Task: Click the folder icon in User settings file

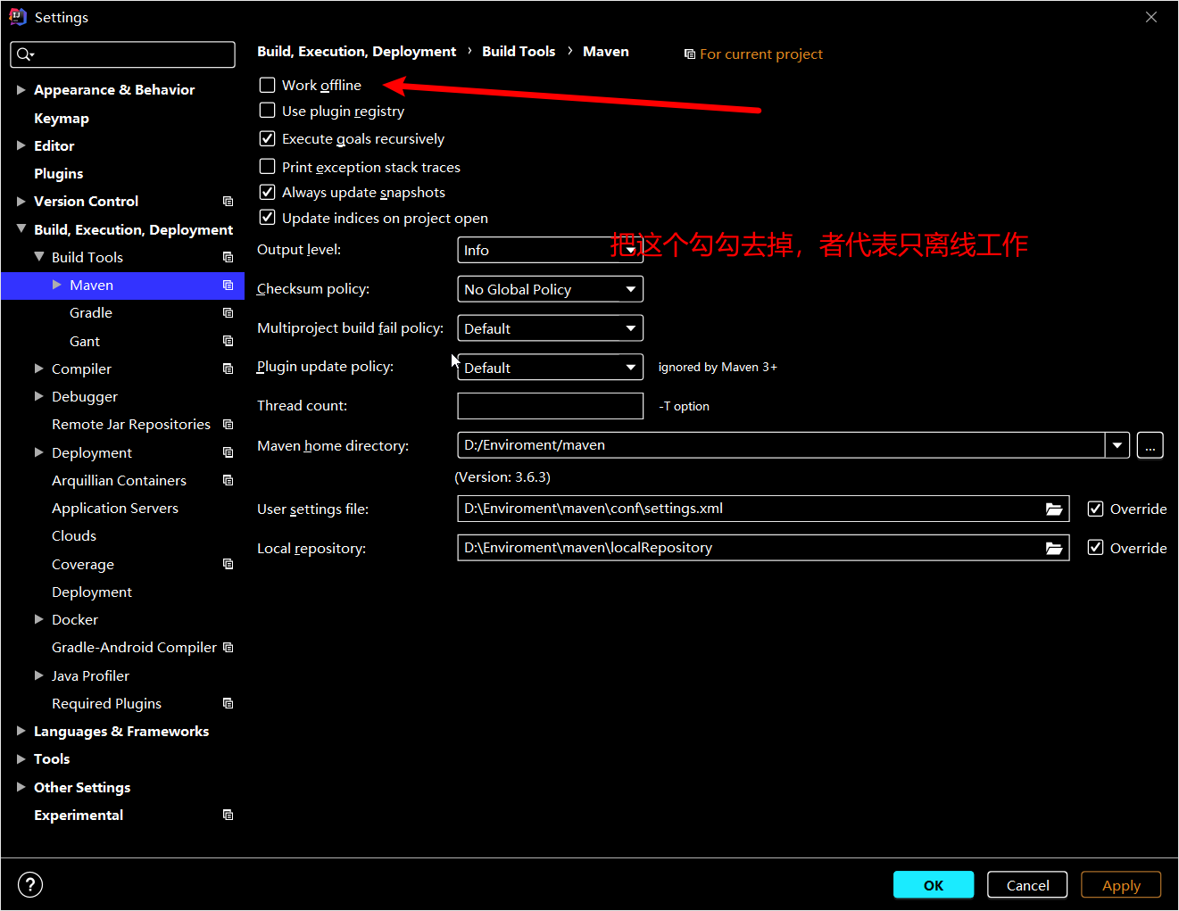Action: (x=1054, y=509)
